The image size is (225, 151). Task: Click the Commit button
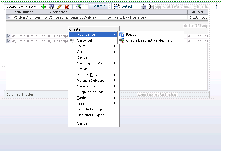click(98, 6)
